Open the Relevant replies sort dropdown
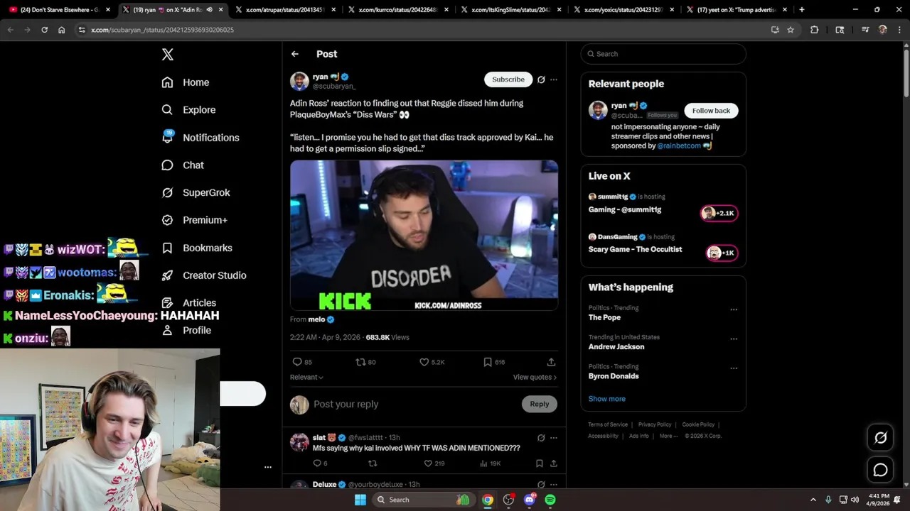Image resolution: width=910 pixels, height=511 pixels. point(306,377)
